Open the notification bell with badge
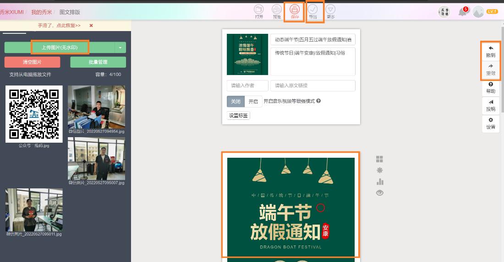This screenshot has width=504, height=262. click(x=463, y=12)
